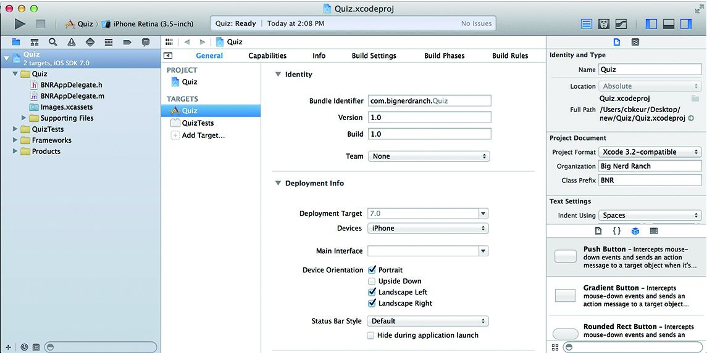Image resolution: width=707 pixels, height=353 pixels.
Task: Open the Log navigator speech bubble
Action: [x=146, y=43]
